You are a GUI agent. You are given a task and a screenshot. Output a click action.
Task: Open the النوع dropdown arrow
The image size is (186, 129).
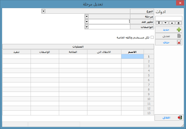[43, 11]
